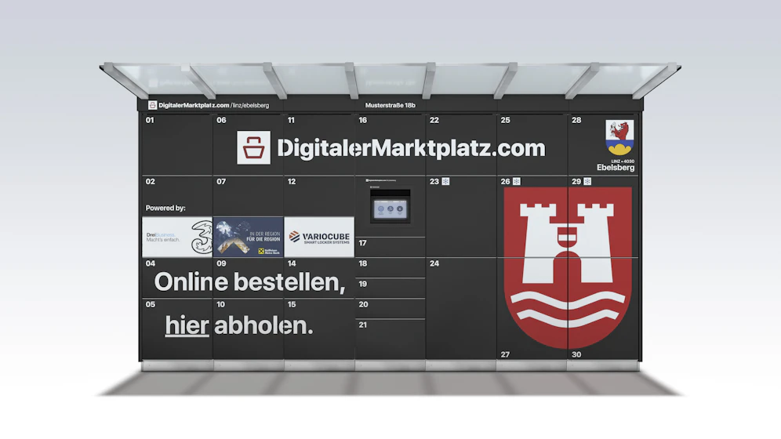Screen dimensions: 781x439
Task: Select locker number 19
Action: click(x=362, y=284)
